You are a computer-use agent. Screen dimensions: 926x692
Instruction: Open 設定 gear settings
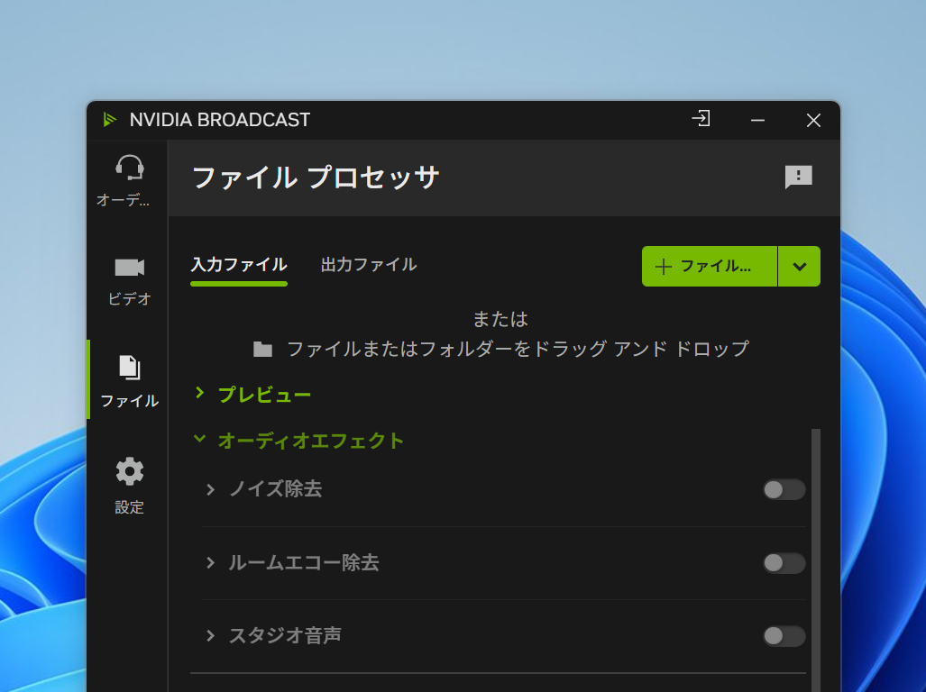[128, 486]
